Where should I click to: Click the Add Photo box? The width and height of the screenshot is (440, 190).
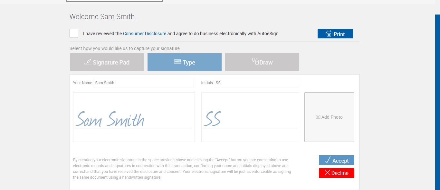click(x=329, y=117)
